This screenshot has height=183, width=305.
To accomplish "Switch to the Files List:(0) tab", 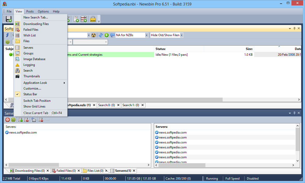I will pyautogui.click(x=95, y=171).
